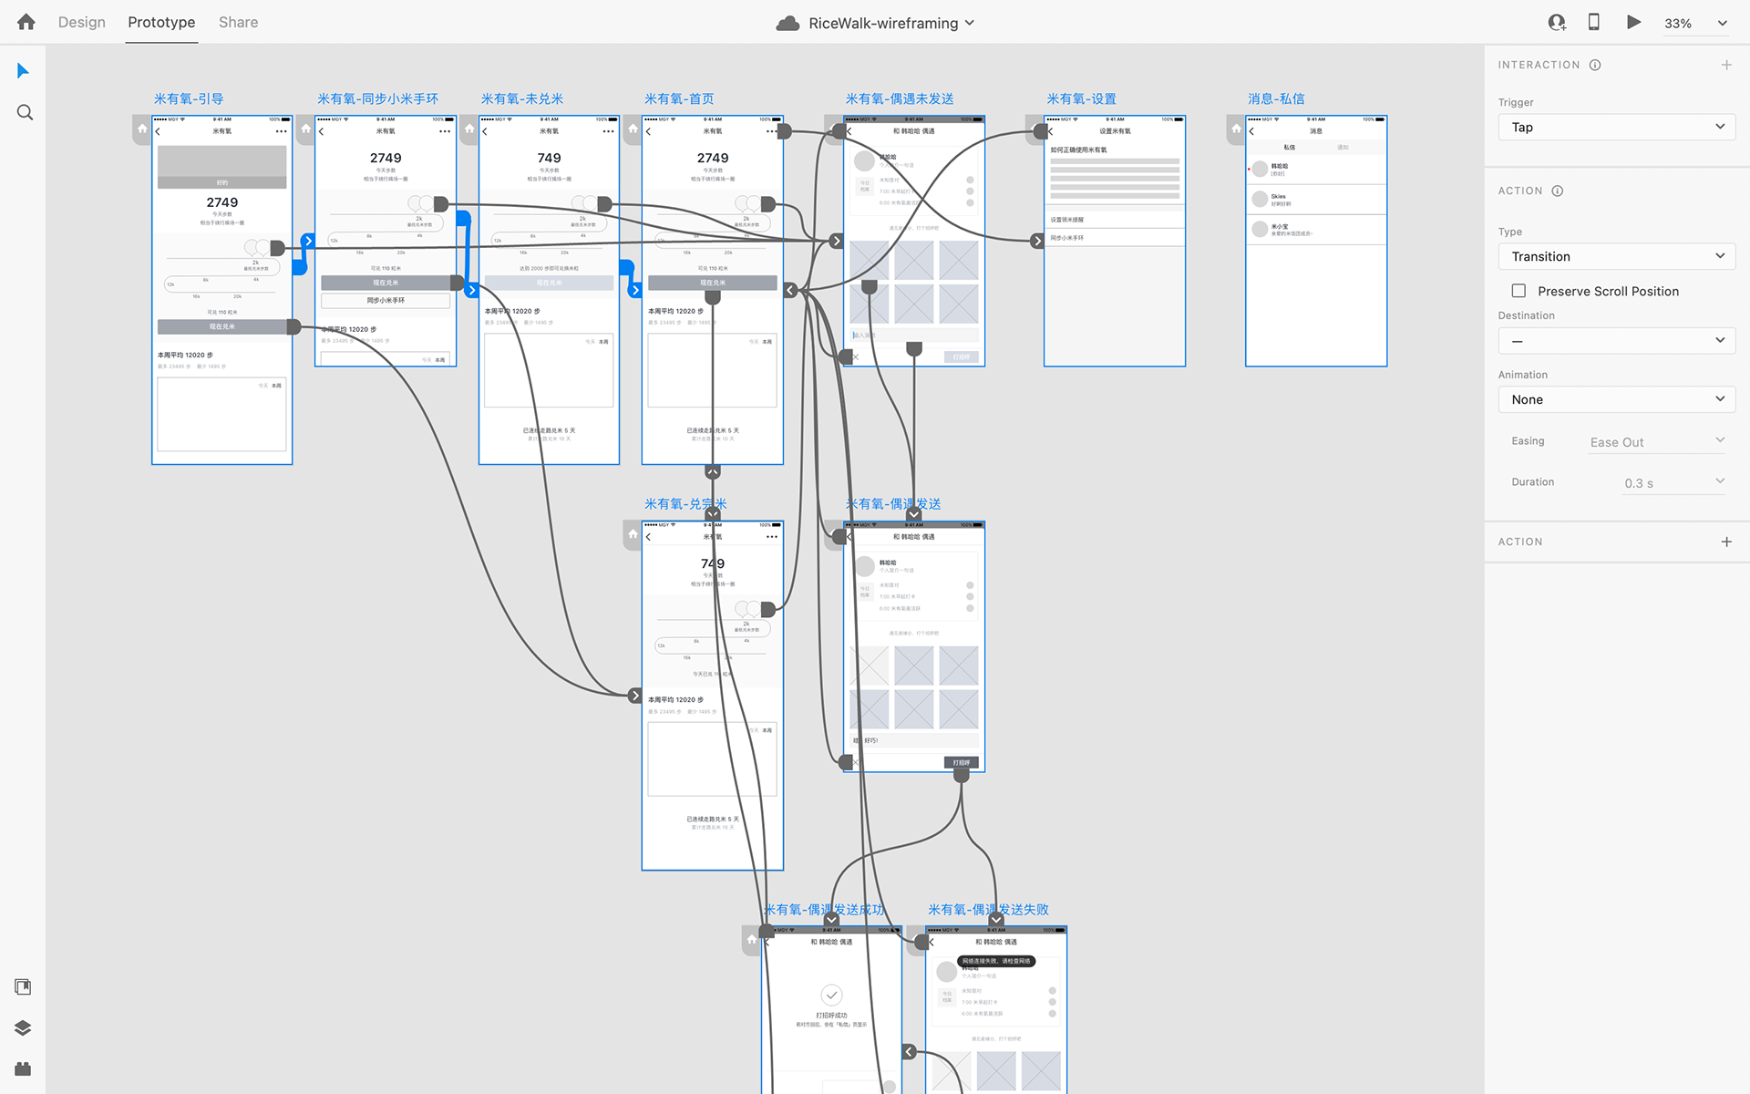Select the 米有氧-未兑米 artboard title
Viewport: 1750px width, 1094px height.
(521, 98)
